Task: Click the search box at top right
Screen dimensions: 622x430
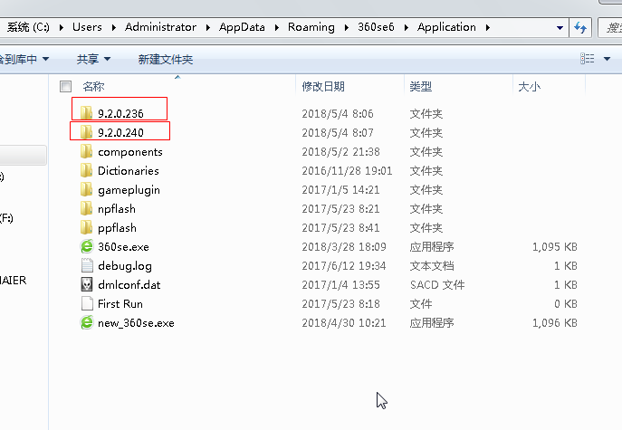Action: [x=610, y=27]
